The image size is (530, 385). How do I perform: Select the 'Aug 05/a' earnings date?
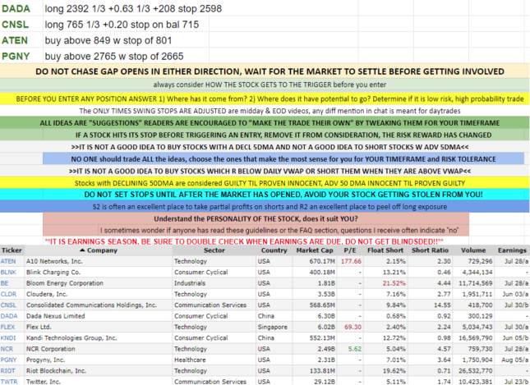click(x=514, y=360)
